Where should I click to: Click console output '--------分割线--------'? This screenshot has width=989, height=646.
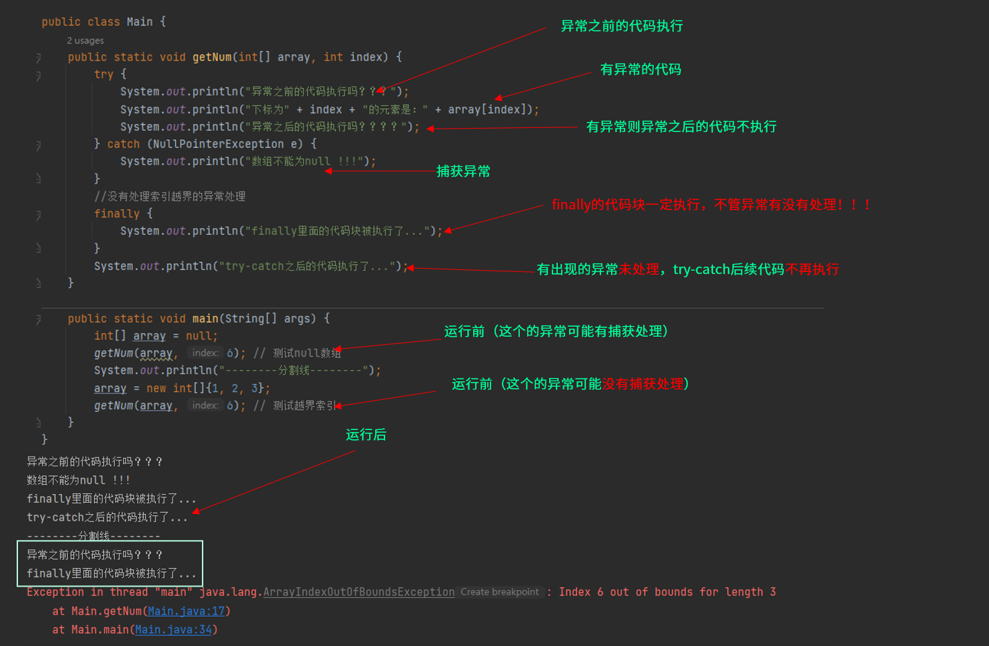[x=93, y=536]
